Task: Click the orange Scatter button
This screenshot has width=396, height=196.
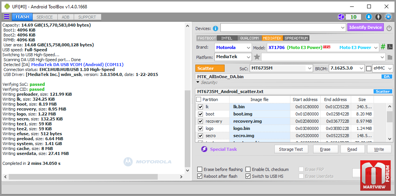Action: point(210,68)
